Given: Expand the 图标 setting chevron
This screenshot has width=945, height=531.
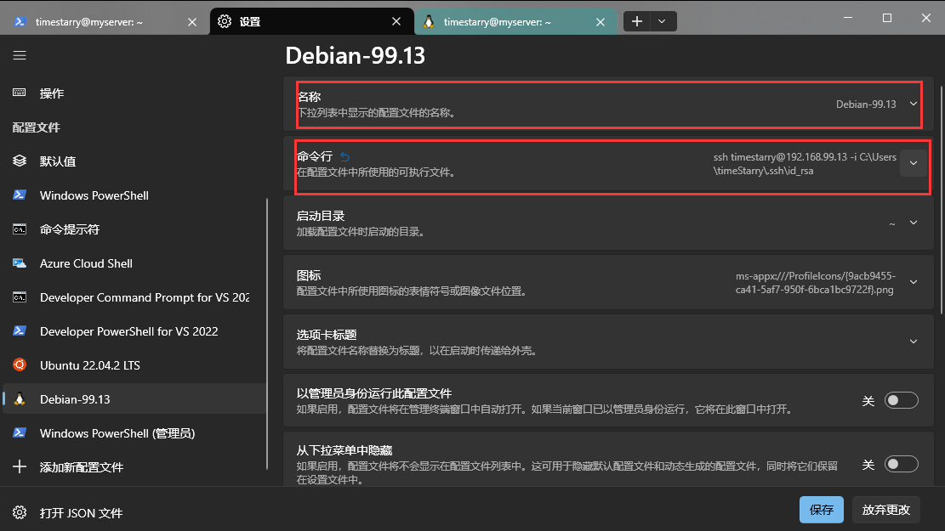Looking at the screenshot, I should coord(914,282).
